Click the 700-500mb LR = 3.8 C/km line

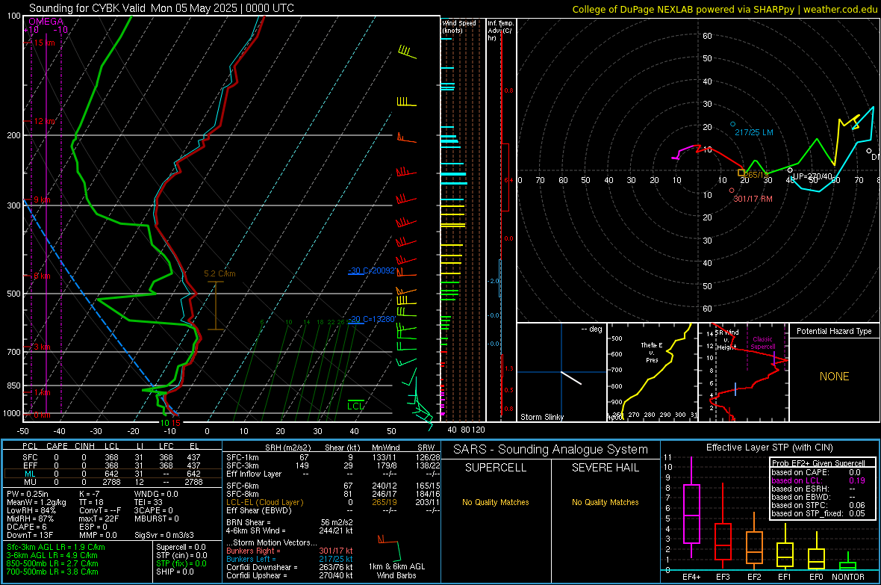pos(52,572)
